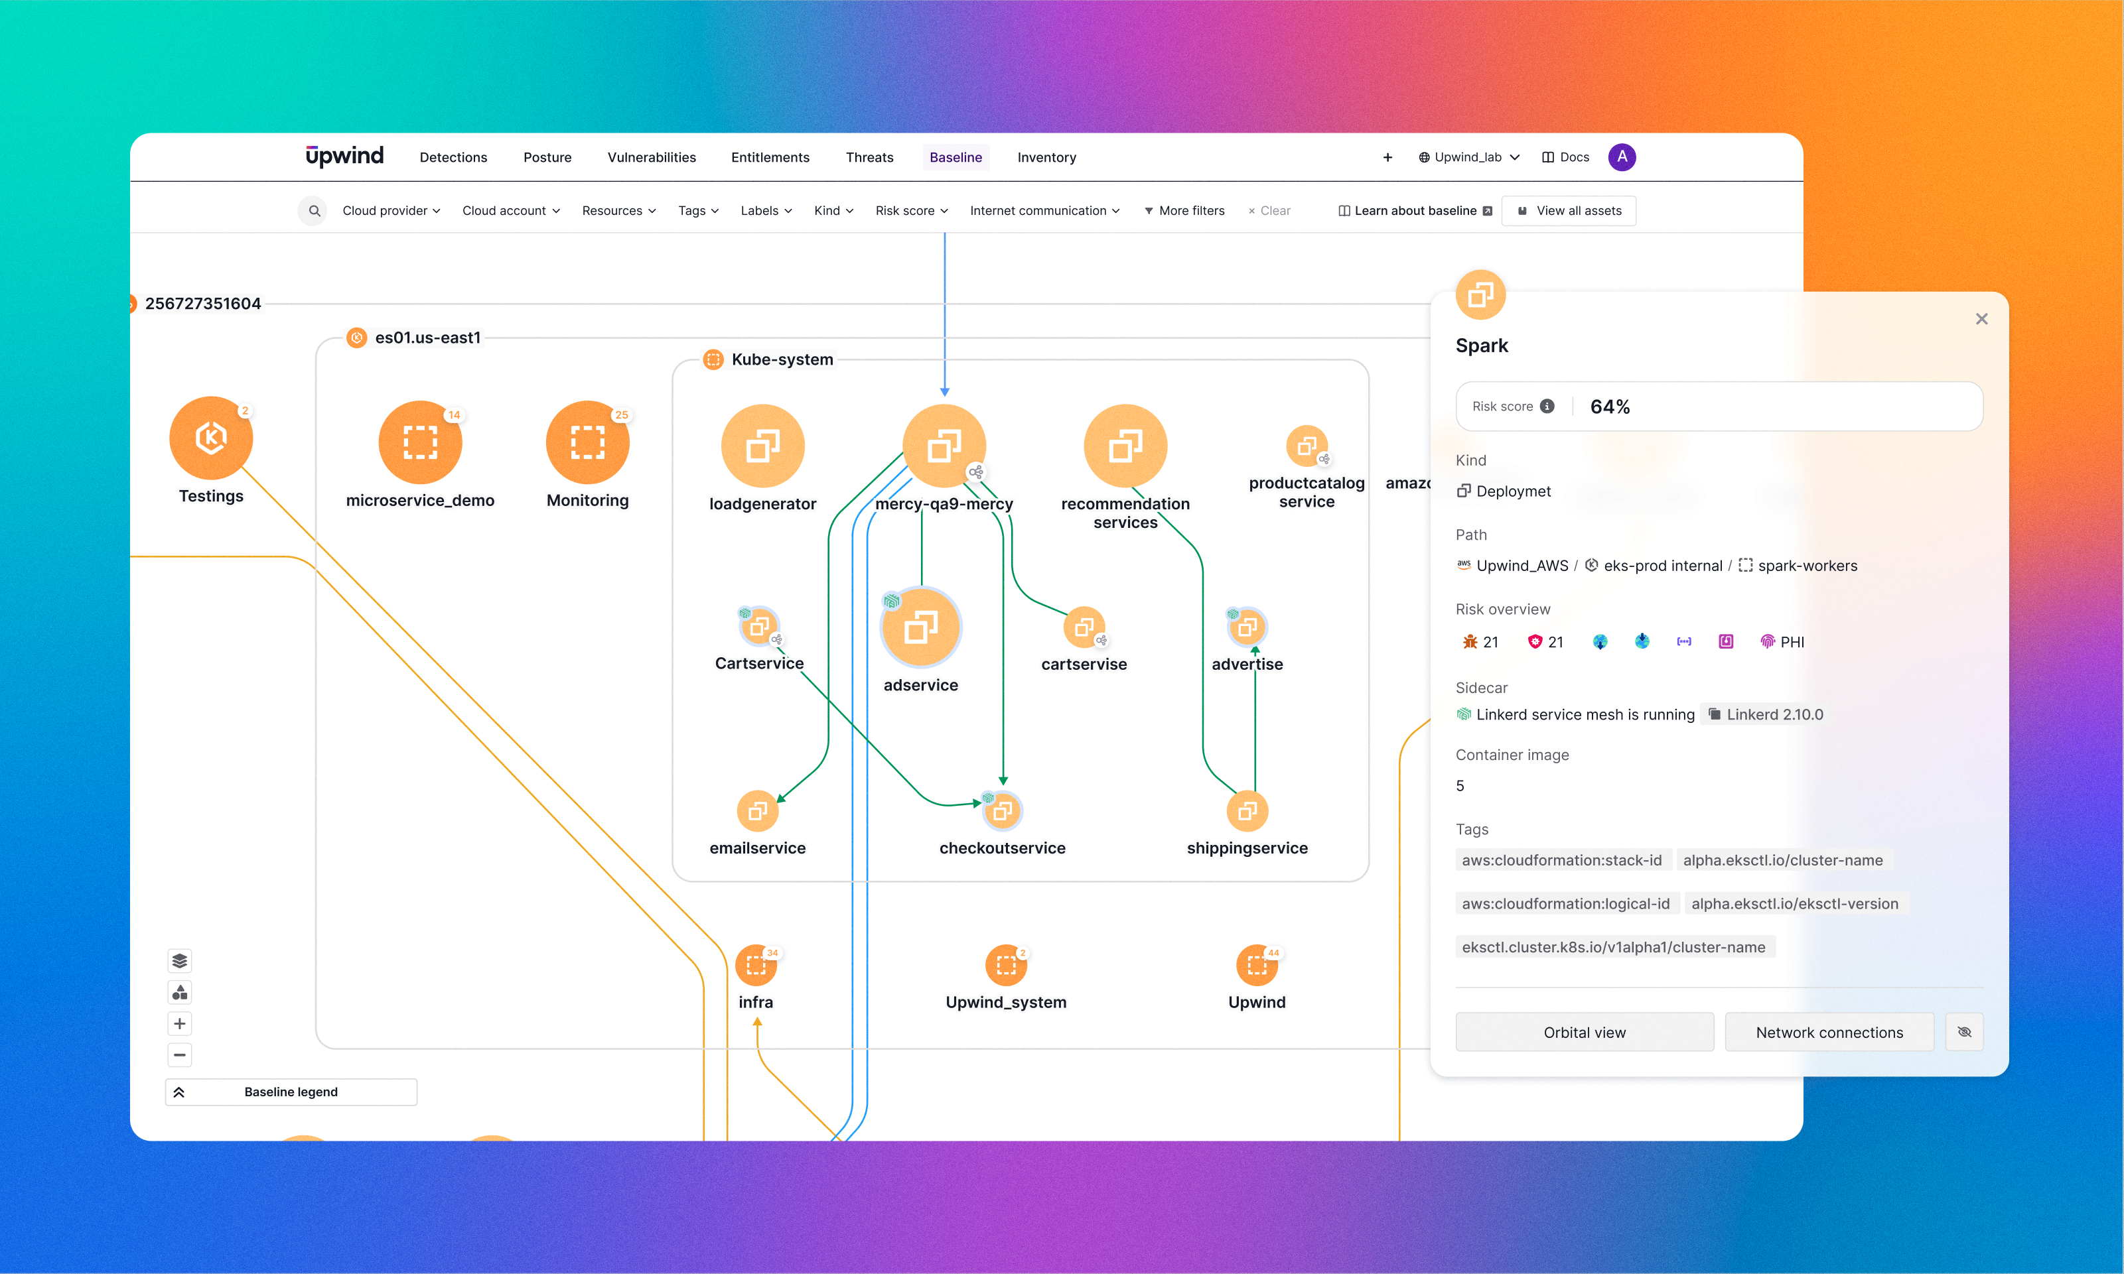This screenshot has height=1274, width=2124.
Task: Open the Upwind_lab organization dropdown
Action: pos(1468,157)
